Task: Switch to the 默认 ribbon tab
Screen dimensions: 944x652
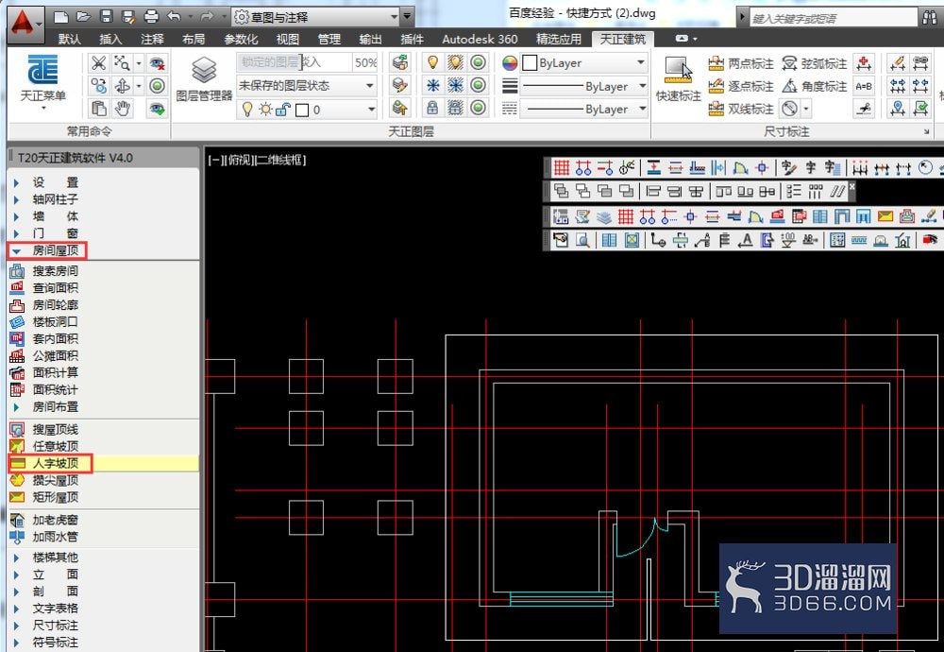Action: [x=70, y=39]
